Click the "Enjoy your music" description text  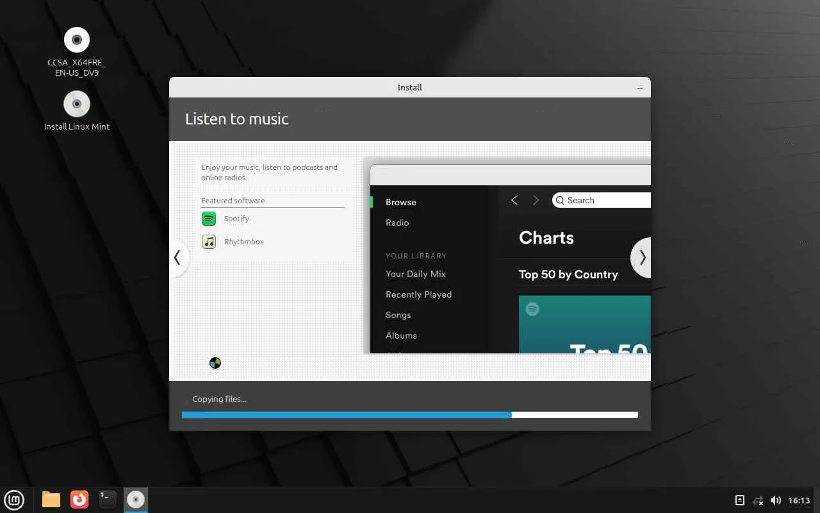[x=269, y=172]
